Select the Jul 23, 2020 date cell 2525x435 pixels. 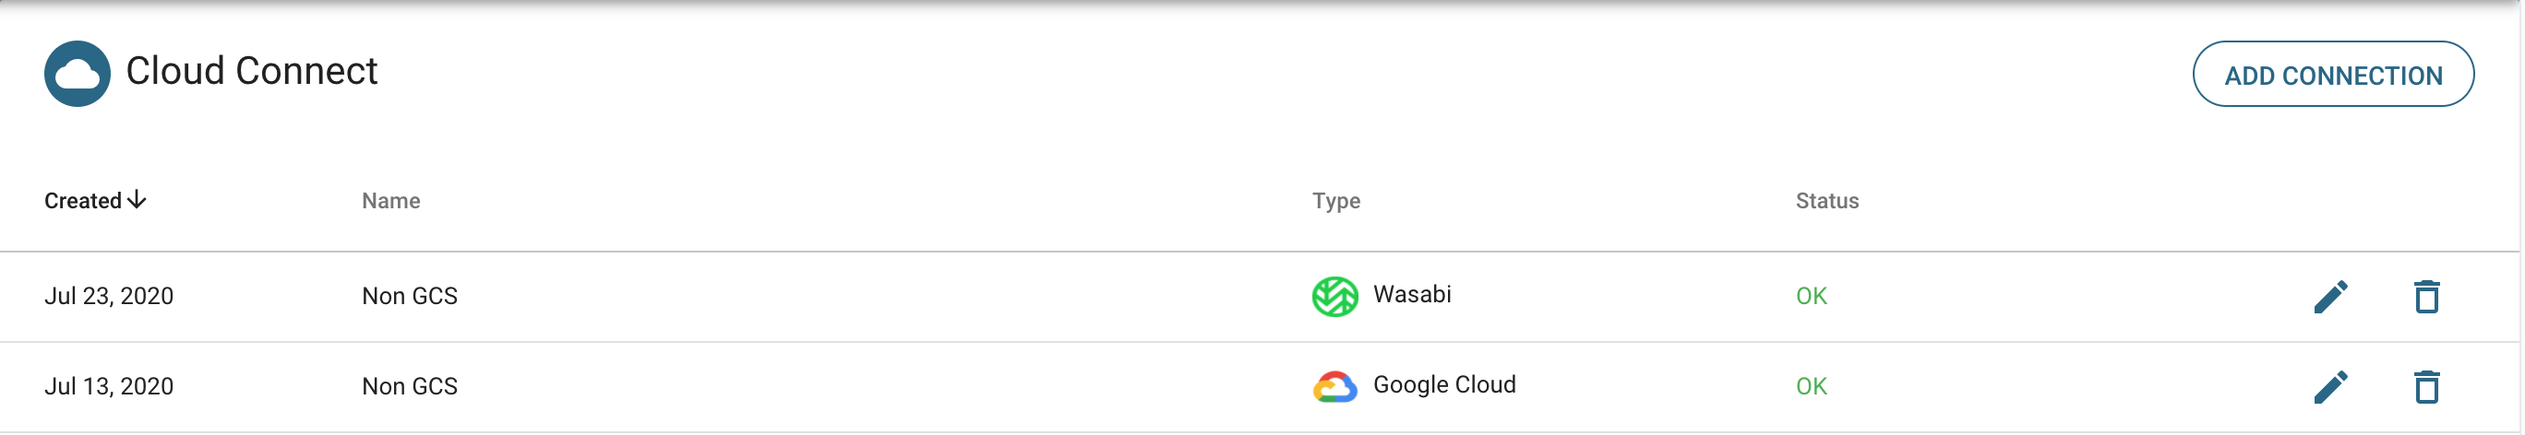109,296
